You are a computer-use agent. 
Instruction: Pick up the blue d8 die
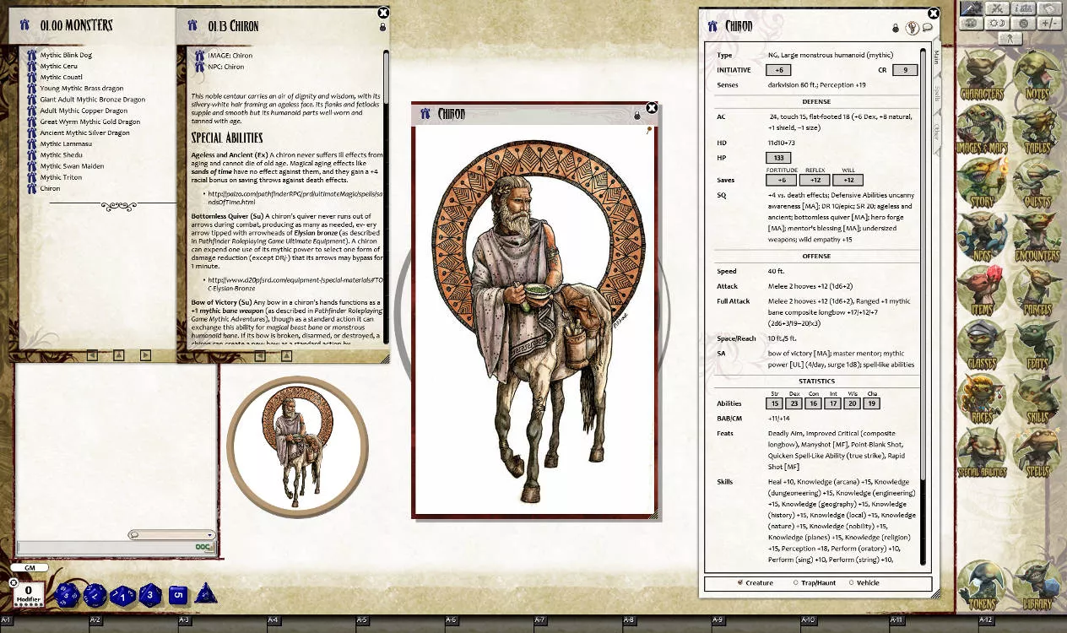click(x=150, y=595)
